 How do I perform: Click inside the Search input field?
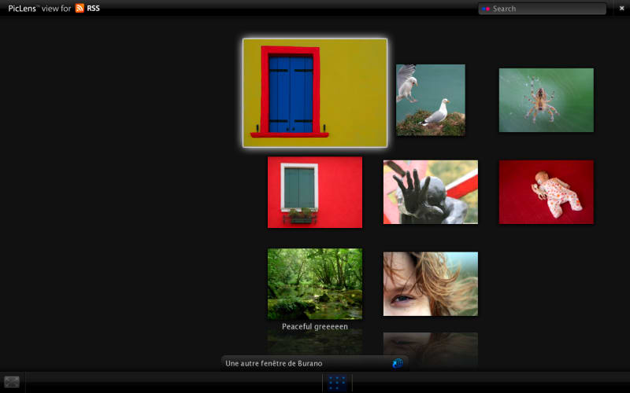coord(542,9)
